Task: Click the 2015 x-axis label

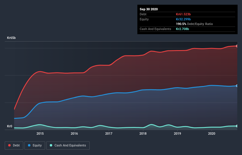Action: point(40,133)
